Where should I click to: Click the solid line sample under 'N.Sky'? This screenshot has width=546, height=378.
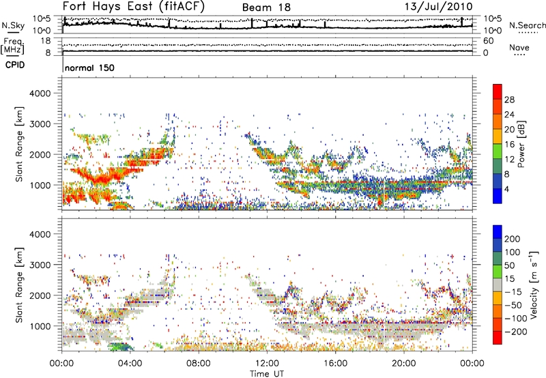click(13, 32)
